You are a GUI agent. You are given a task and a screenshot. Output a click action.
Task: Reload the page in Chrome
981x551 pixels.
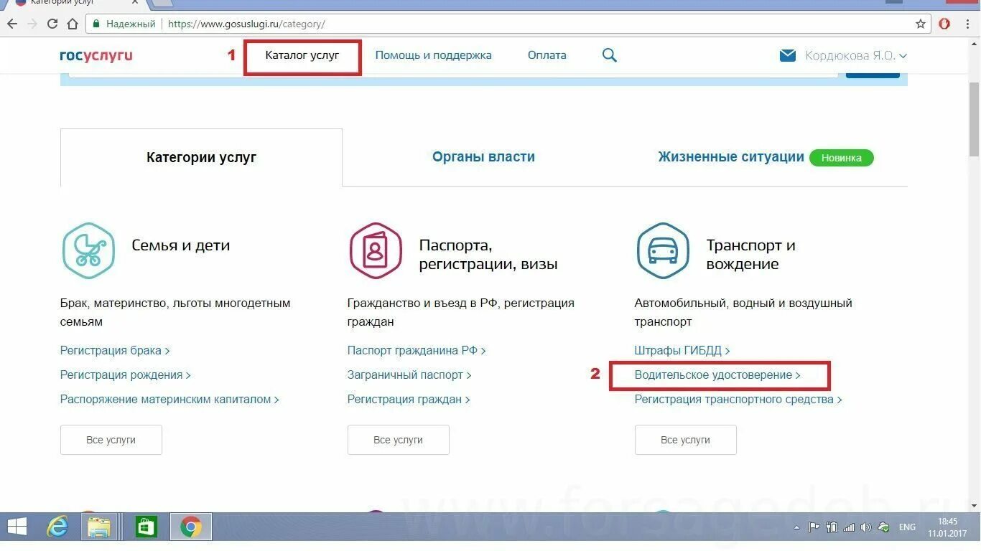pyautogui.click(x=52, y=24)
